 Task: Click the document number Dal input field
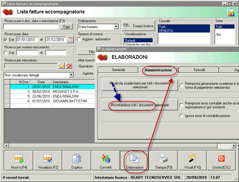pyautogui.click(x=27, y=53)
